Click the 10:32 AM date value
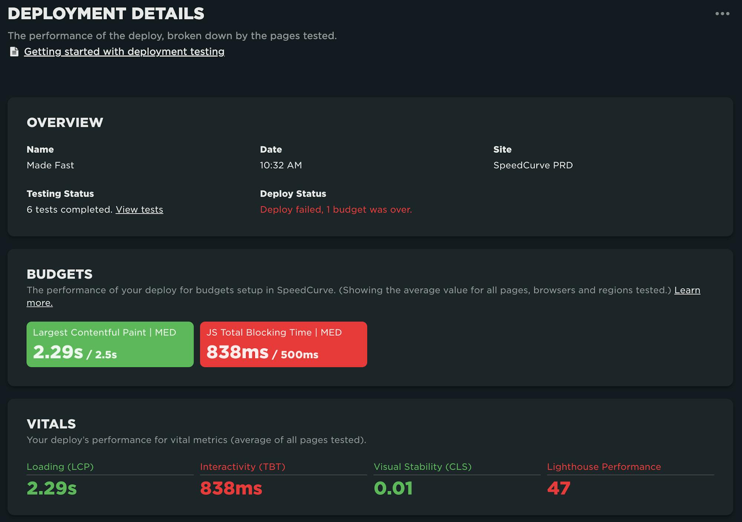Screen dimensions: 742x522 280,165
